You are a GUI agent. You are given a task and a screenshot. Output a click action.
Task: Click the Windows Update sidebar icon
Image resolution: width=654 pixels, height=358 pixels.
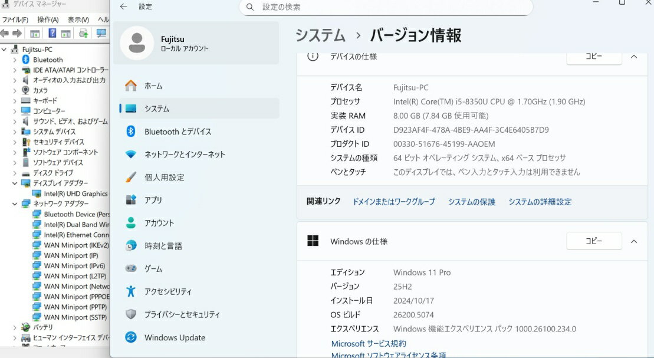pos(131,337)
